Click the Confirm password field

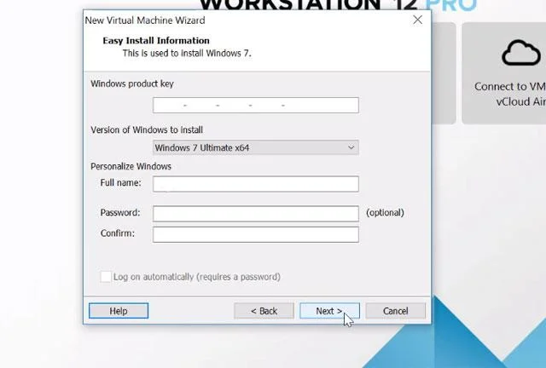click(256, 234)
